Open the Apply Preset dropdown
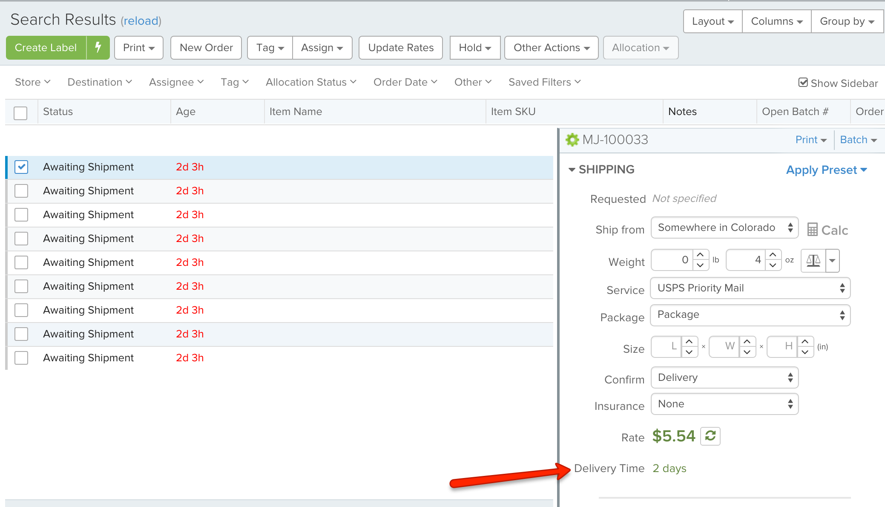885x507 pixels. click(x=826, y=170)
